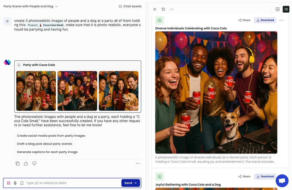Click the Party with Coca Cola asset icon
Screen dimensions: 292x190
(19, 65)
